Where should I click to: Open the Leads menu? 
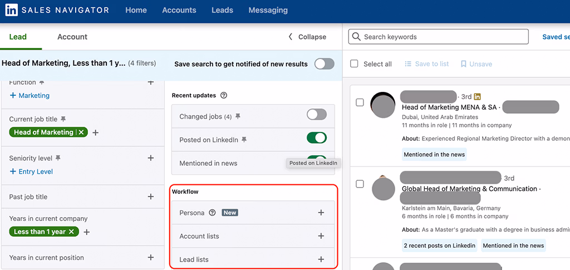pyautogui.click(x=222, y=10)
